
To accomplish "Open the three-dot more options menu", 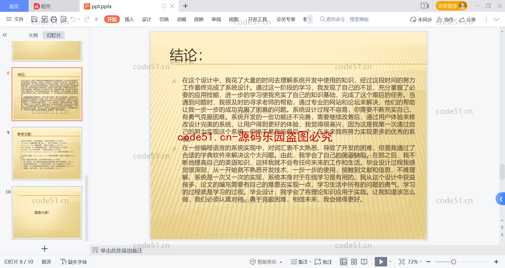I will pos(486,19).
